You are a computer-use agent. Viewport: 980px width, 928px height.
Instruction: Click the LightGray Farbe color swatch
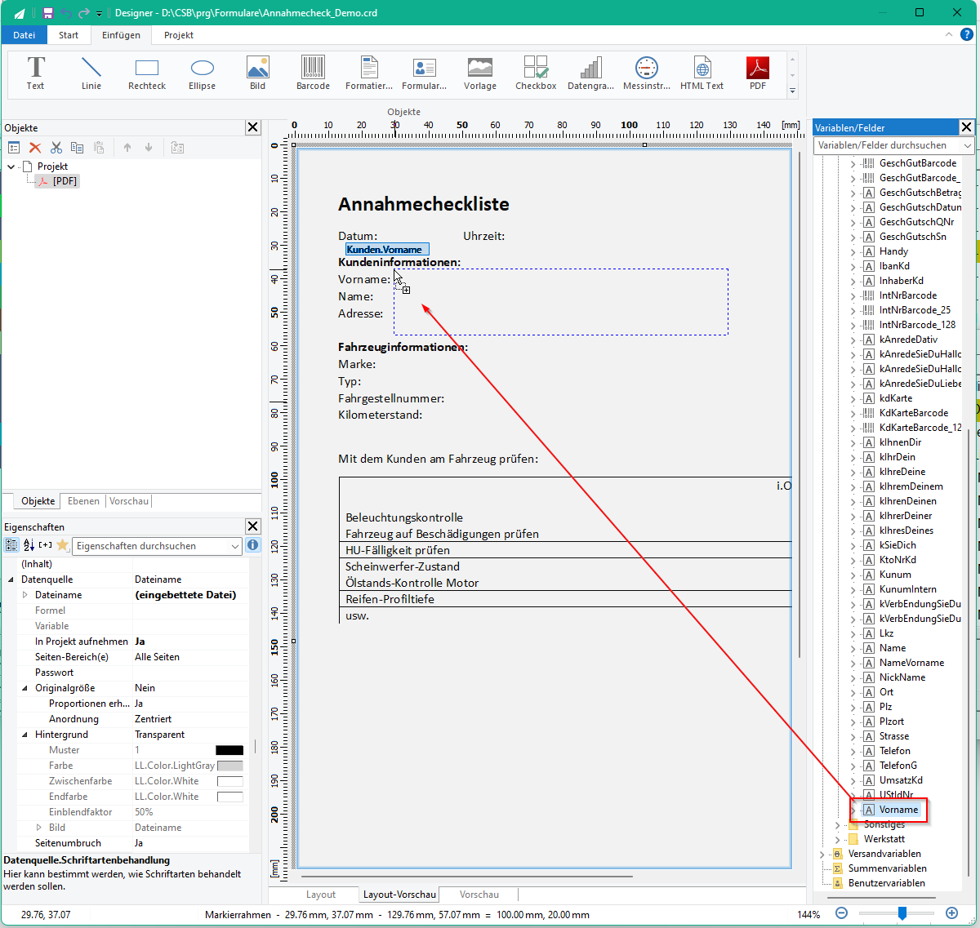[x=229, y=766]
